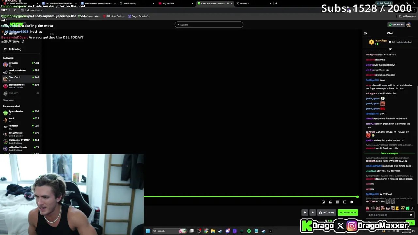Toggle notification bell for channel
This screenshot has height=235, width=418.
[x=305, y=212]
